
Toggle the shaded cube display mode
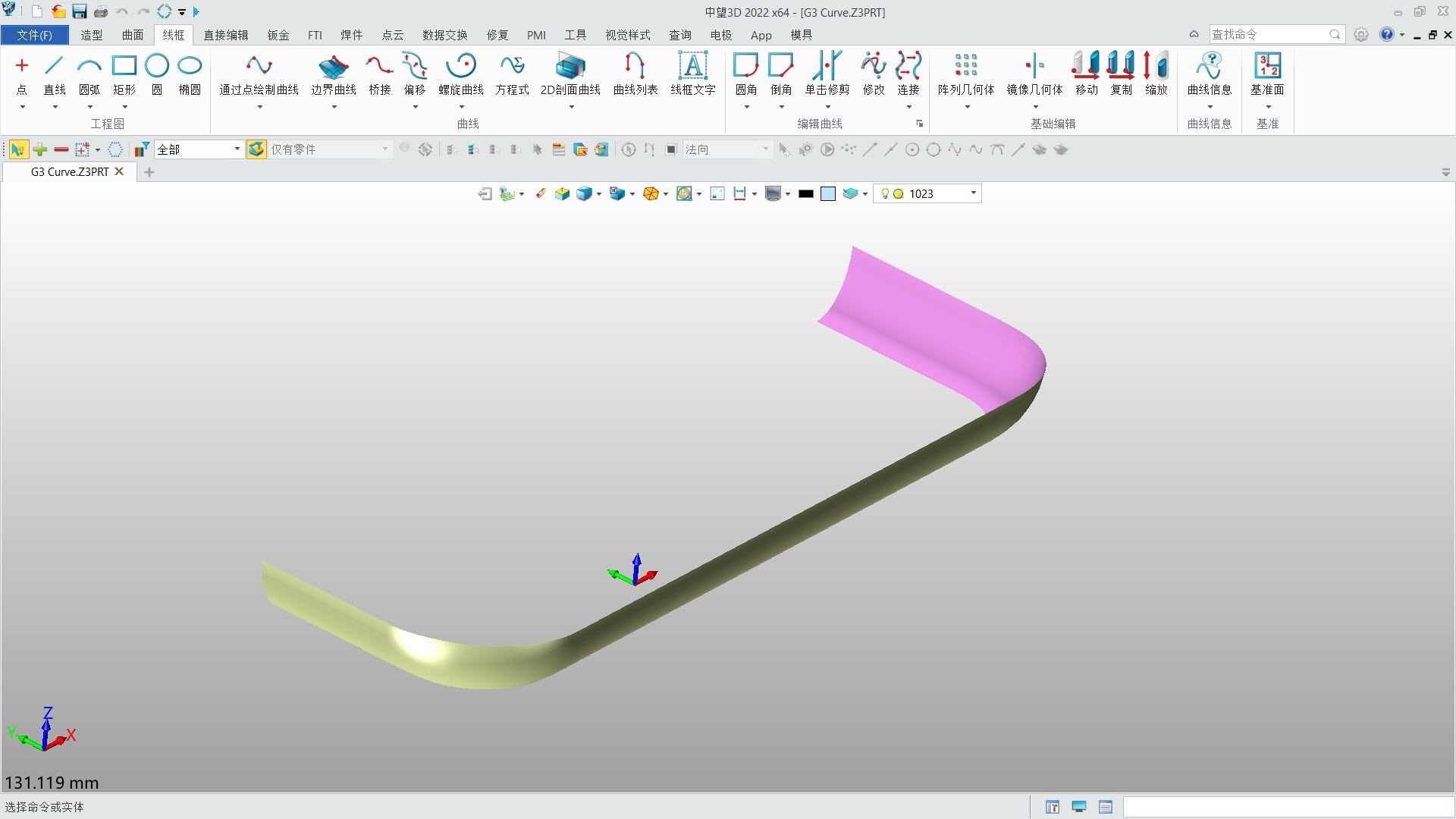click(x=584, y=193)
